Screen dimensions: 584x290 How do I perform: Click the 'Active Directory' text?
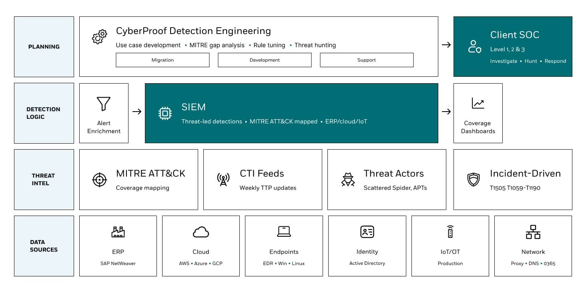[x=367, y=263]
